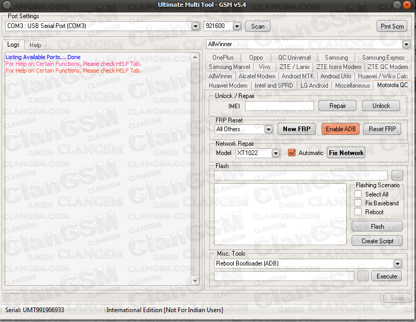416x322 pixels.
Task: Open the Model XT1022 dropdown
Action: 276,153
